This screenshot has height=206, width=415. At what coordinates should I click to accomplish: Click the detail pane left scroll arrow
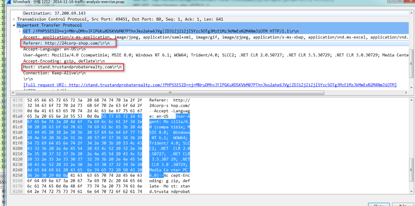[x=14, y=92]
